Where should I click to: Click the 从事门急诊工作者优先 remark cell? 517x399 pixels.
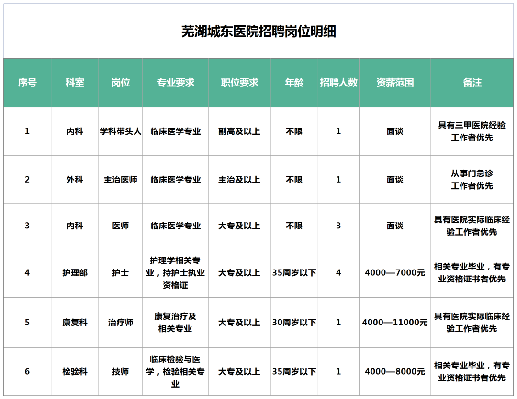point(472,180)
